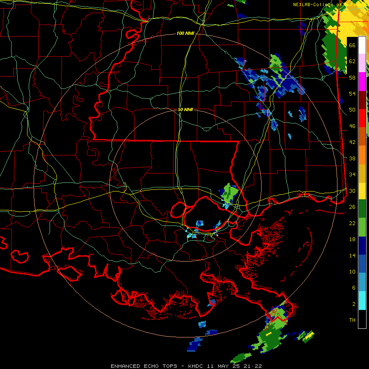Select the magenta legend swatch
Viewport: 369px width, 369px height.
(x=362, y=82)
